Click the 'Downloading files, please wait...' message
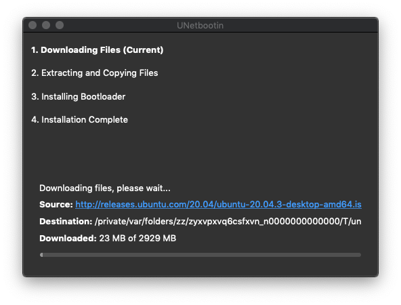This screenshot has width=401, height=305. 105,188
